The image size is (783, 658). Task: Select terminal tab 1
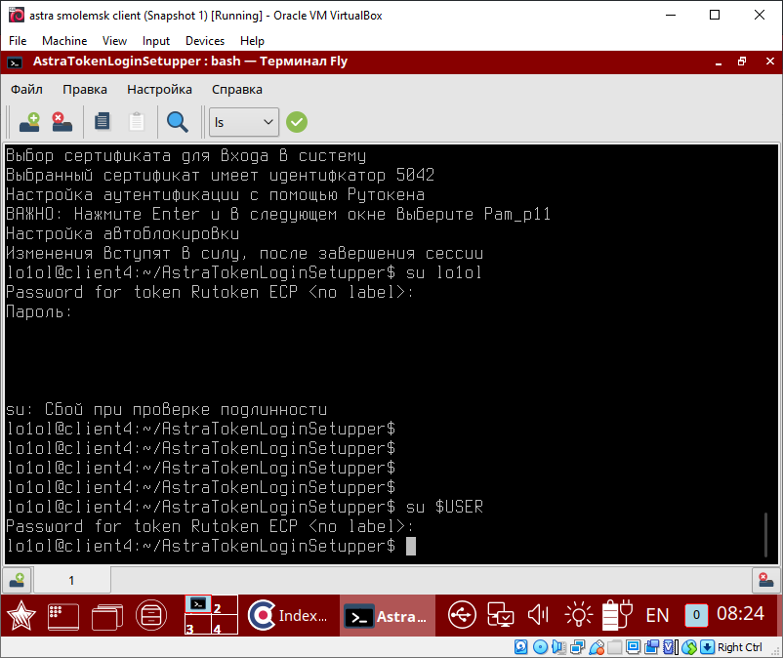click(x=71, y=580)
